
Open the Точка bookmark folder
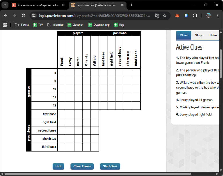(22, 25)
